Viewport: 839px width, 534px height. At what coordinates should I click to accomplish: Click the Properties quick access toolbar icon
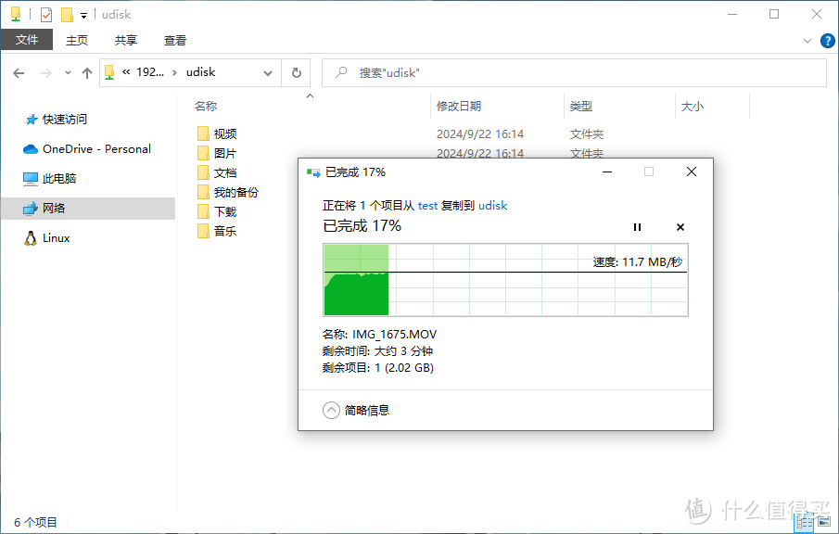[46, 15]
